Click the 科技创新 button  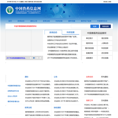point(105,48)
